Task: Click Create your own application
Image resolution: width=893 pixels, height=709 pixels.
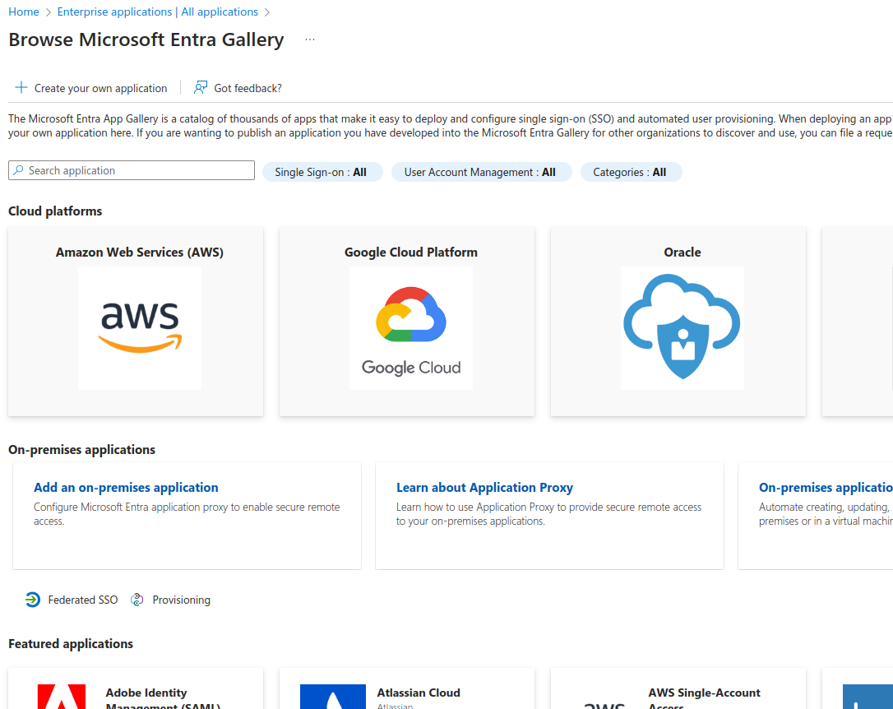Action: (91, 88)
